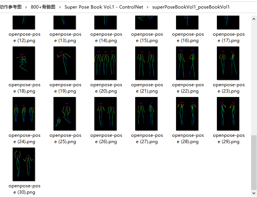
Task: Click the openpose-pose (24).png image icon
Action: pos(24,114)
